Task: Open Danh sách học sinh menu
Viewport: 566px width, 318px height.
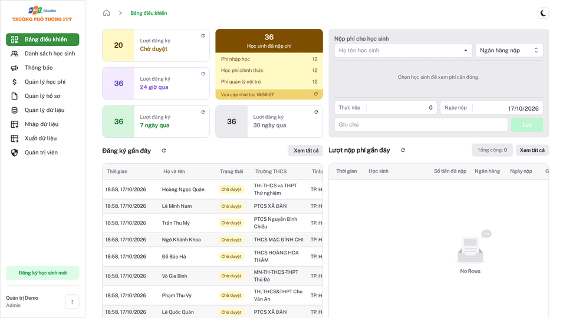Action: pyautogui.click(x=42, y=54)
